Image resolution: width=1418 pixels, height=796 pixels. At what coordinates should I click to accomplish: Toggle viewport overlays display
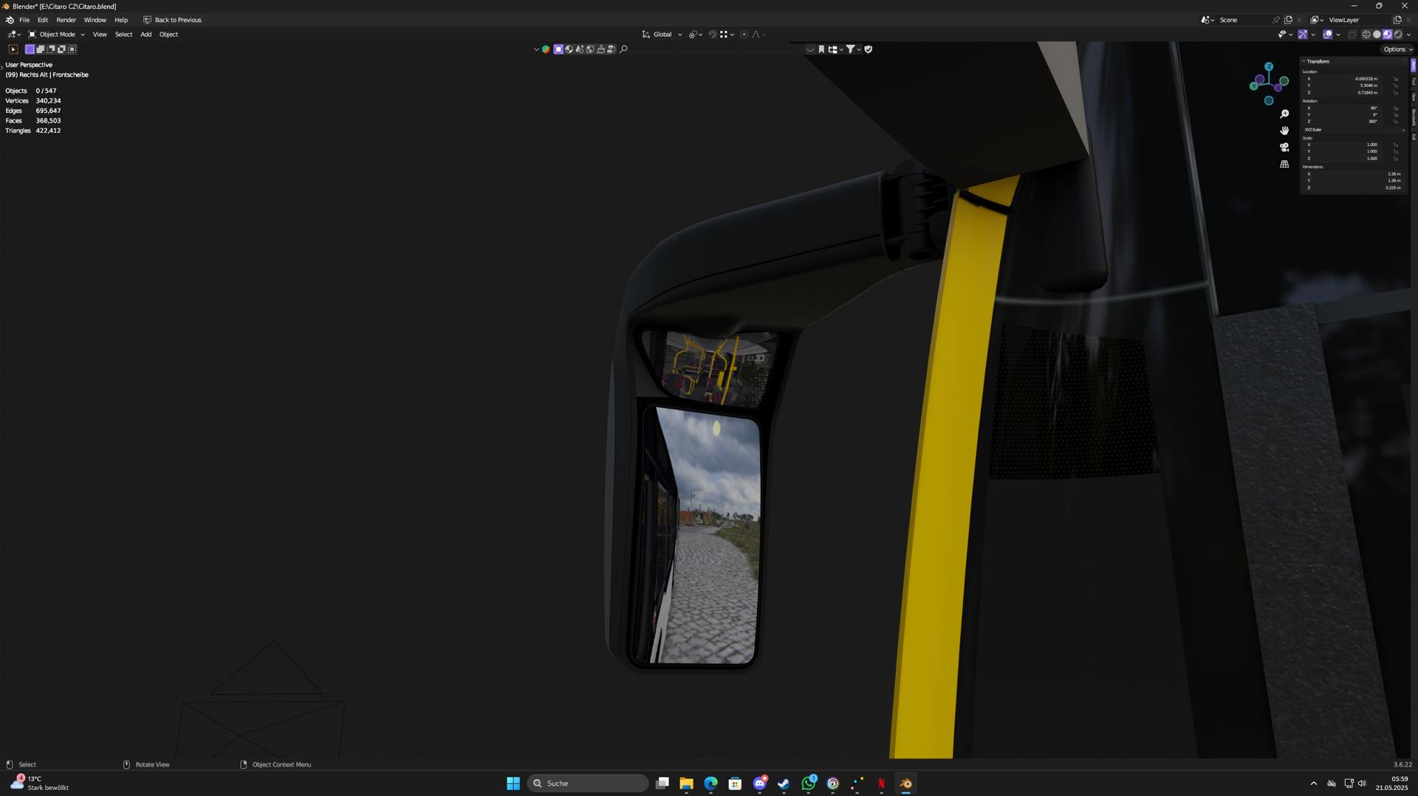point(1328,35)
